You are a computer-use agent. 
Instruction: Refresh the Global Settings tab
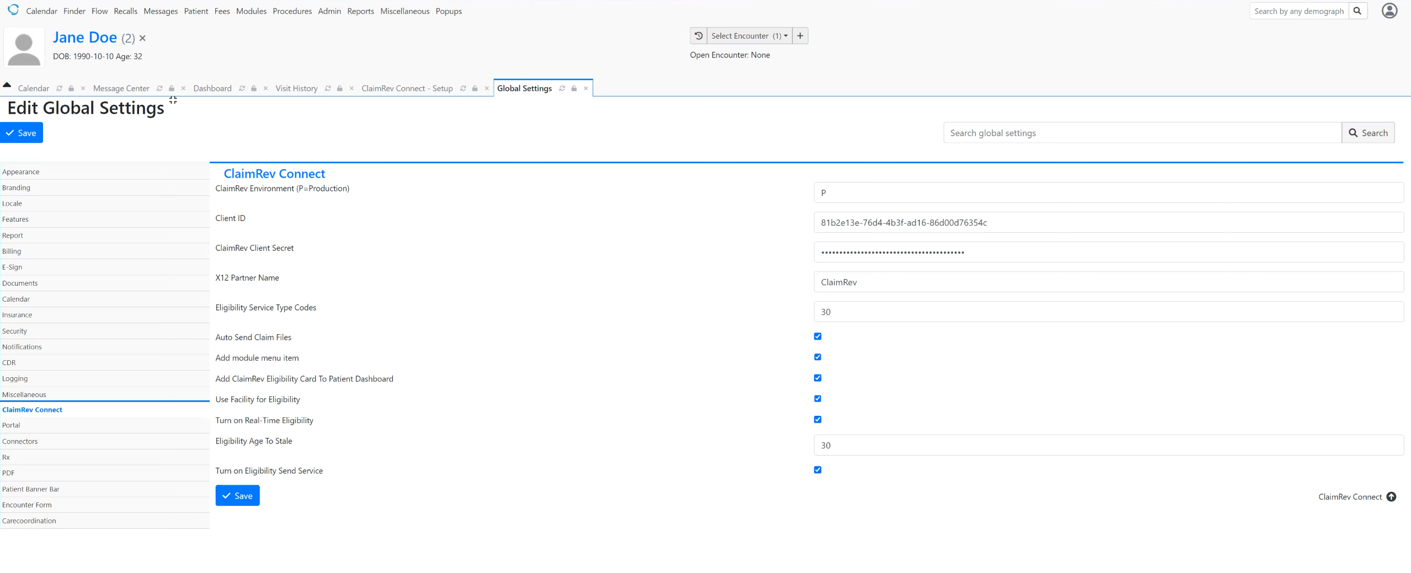point(562,88)
